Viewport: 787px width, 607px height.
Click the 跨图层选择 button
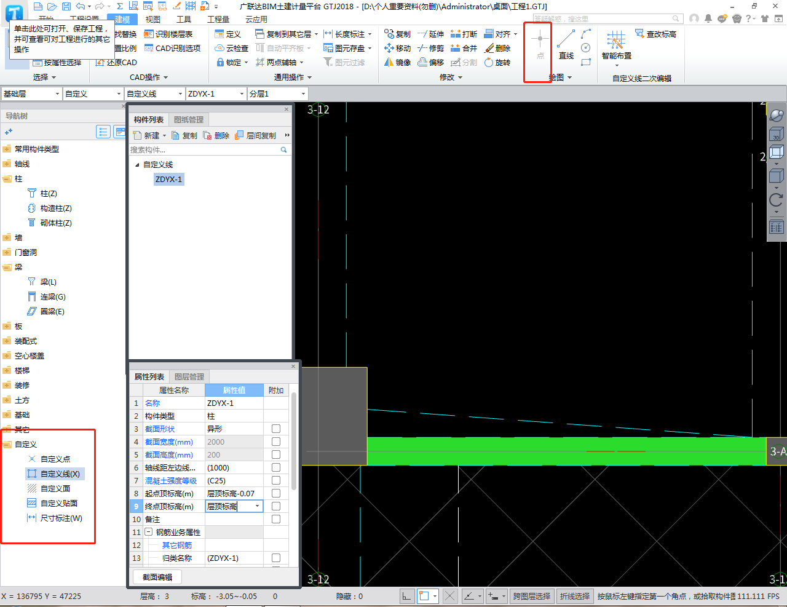click(532, 596)
